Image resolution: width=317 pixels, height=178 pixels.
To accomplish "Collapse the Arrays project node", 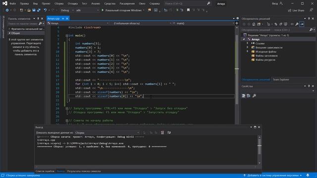I will point(244,40).
